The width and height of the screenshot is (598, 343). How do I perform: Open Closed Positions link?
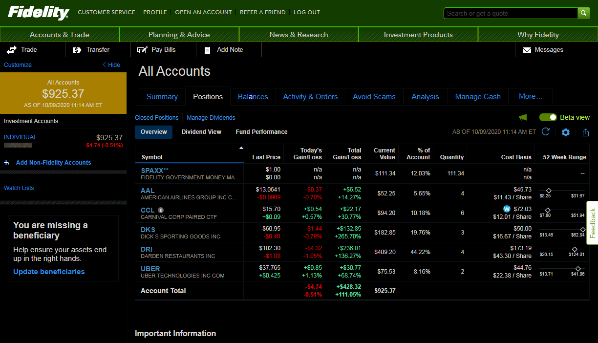[156, 118]
